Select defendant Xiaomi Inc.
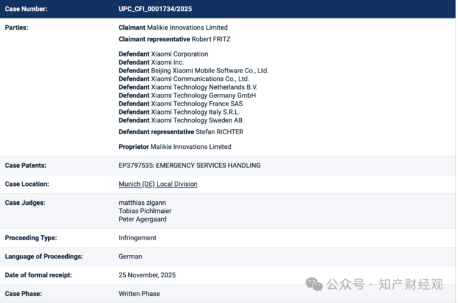458x303 pixels. (x=167, y=62)
